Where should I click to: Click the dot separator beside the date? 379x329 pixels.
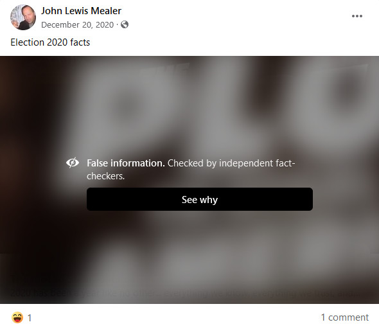[117, 24]
